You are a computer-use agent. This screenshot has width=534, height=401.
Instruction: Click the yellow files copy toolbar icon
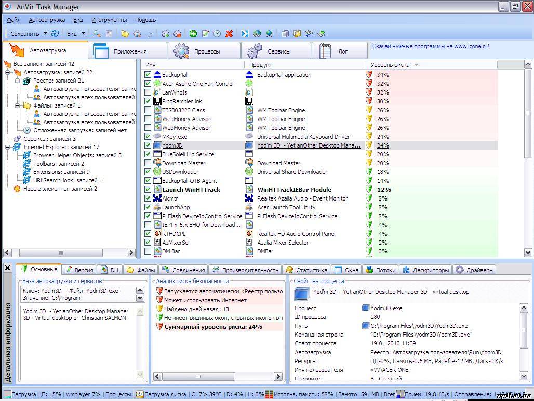coord(297,34)
